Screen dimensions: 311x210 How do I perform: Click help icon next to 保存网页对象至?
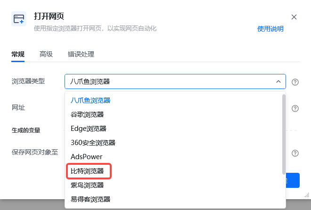point(295,153)
